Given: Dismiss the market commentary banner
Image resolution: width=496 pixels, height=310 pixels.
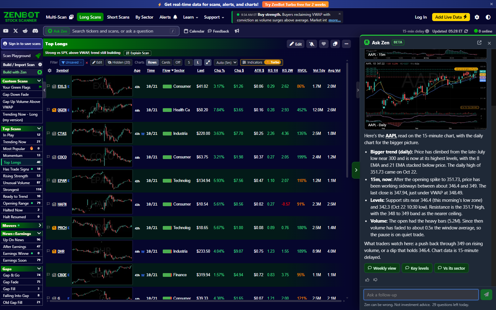Looking at the screenshot, I should pyautogui.click(x=339, y=14).
